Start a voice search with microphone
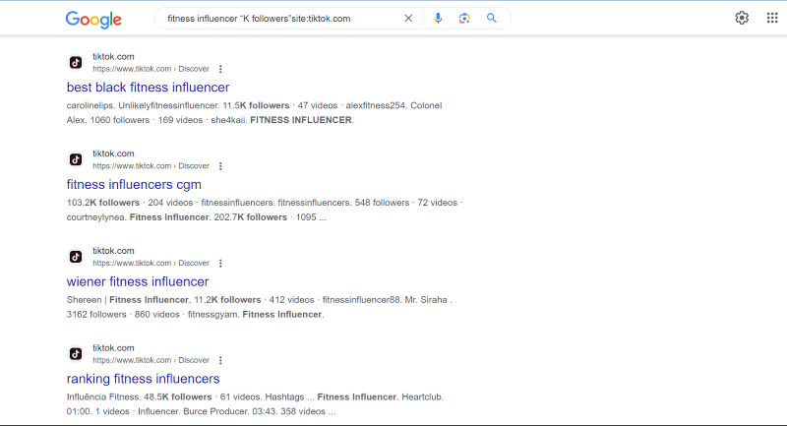Screen dimensions: 787x426 438,18
